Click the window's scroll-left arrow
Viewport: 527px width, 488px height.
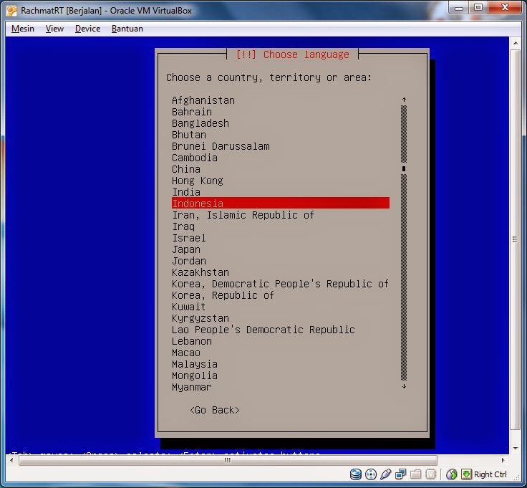11,460
